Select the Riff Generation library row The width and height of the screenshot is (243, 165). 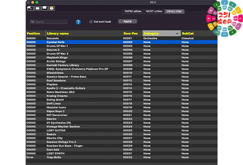[x=122, y=115]
